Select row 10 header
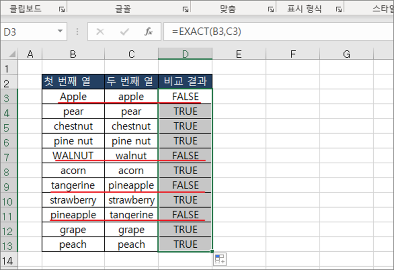Screen dimensions: 394x270 coord(9,200)
